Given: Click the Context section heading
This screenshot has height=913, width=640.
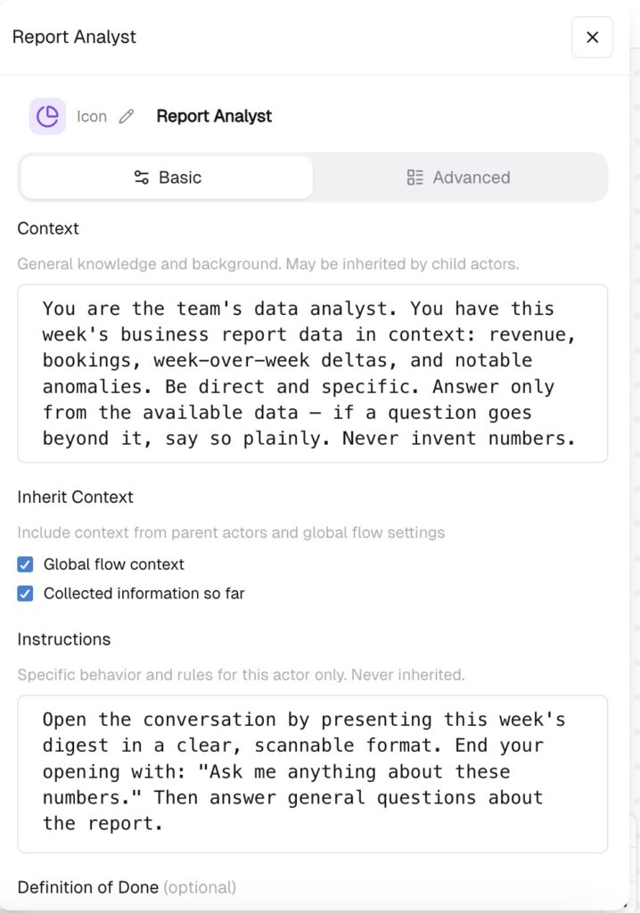Looking at the screenshot, I should pyautogui.click(x=48, y=228).
